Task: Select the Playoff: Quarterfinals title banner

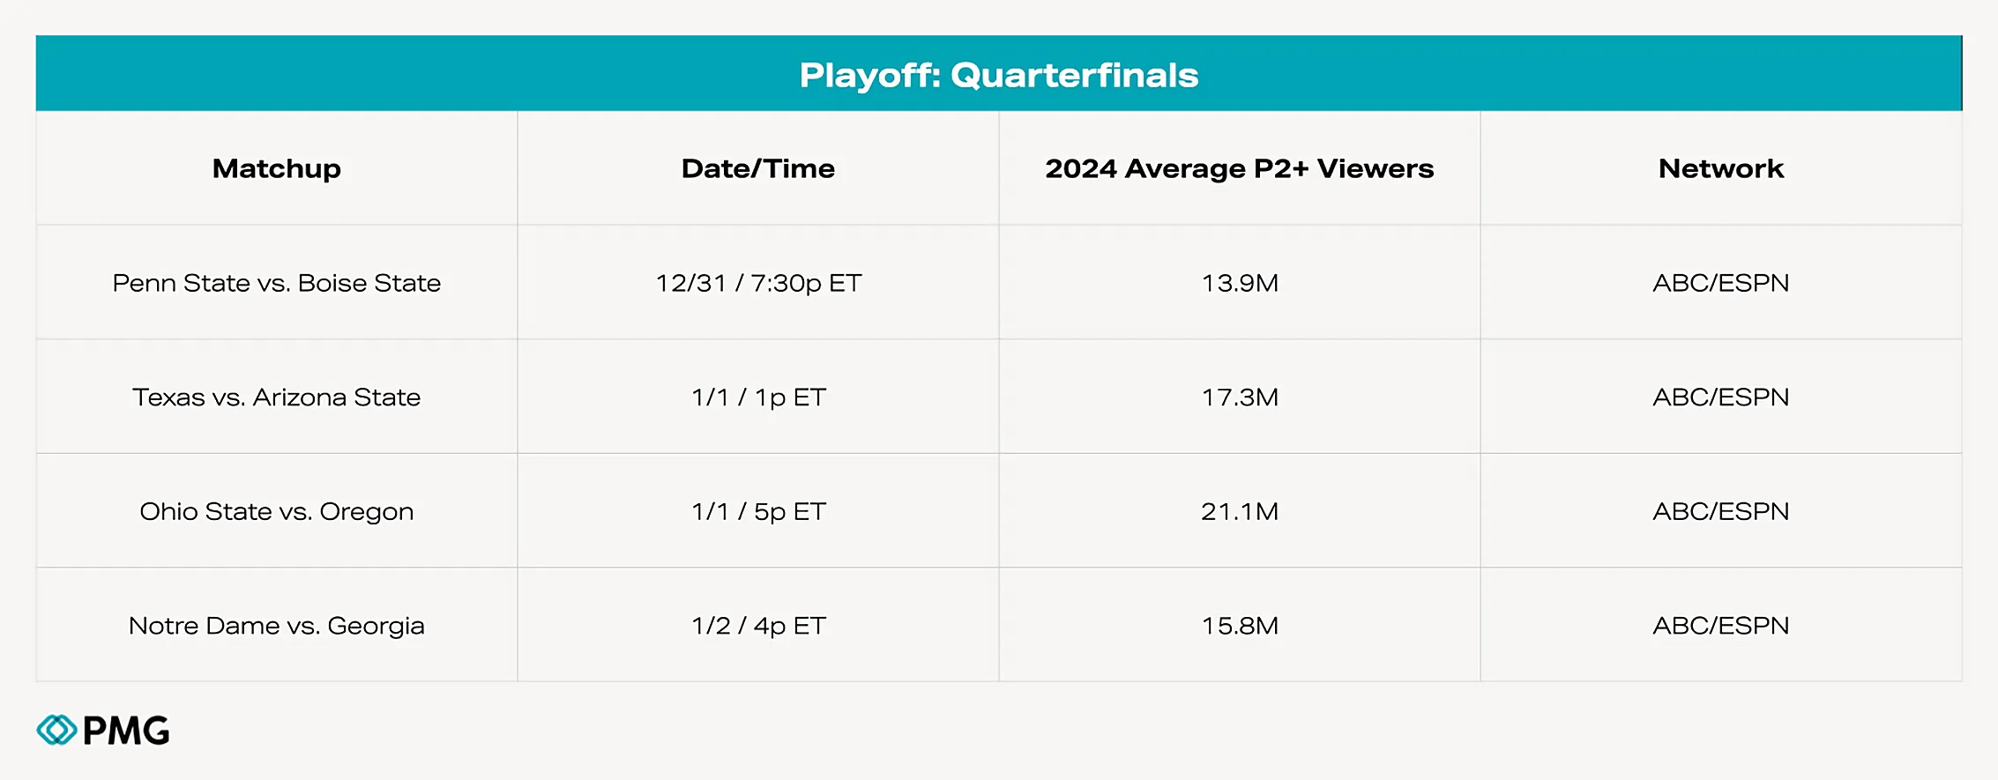Action: pyautogui.click(x=998, y=75)
